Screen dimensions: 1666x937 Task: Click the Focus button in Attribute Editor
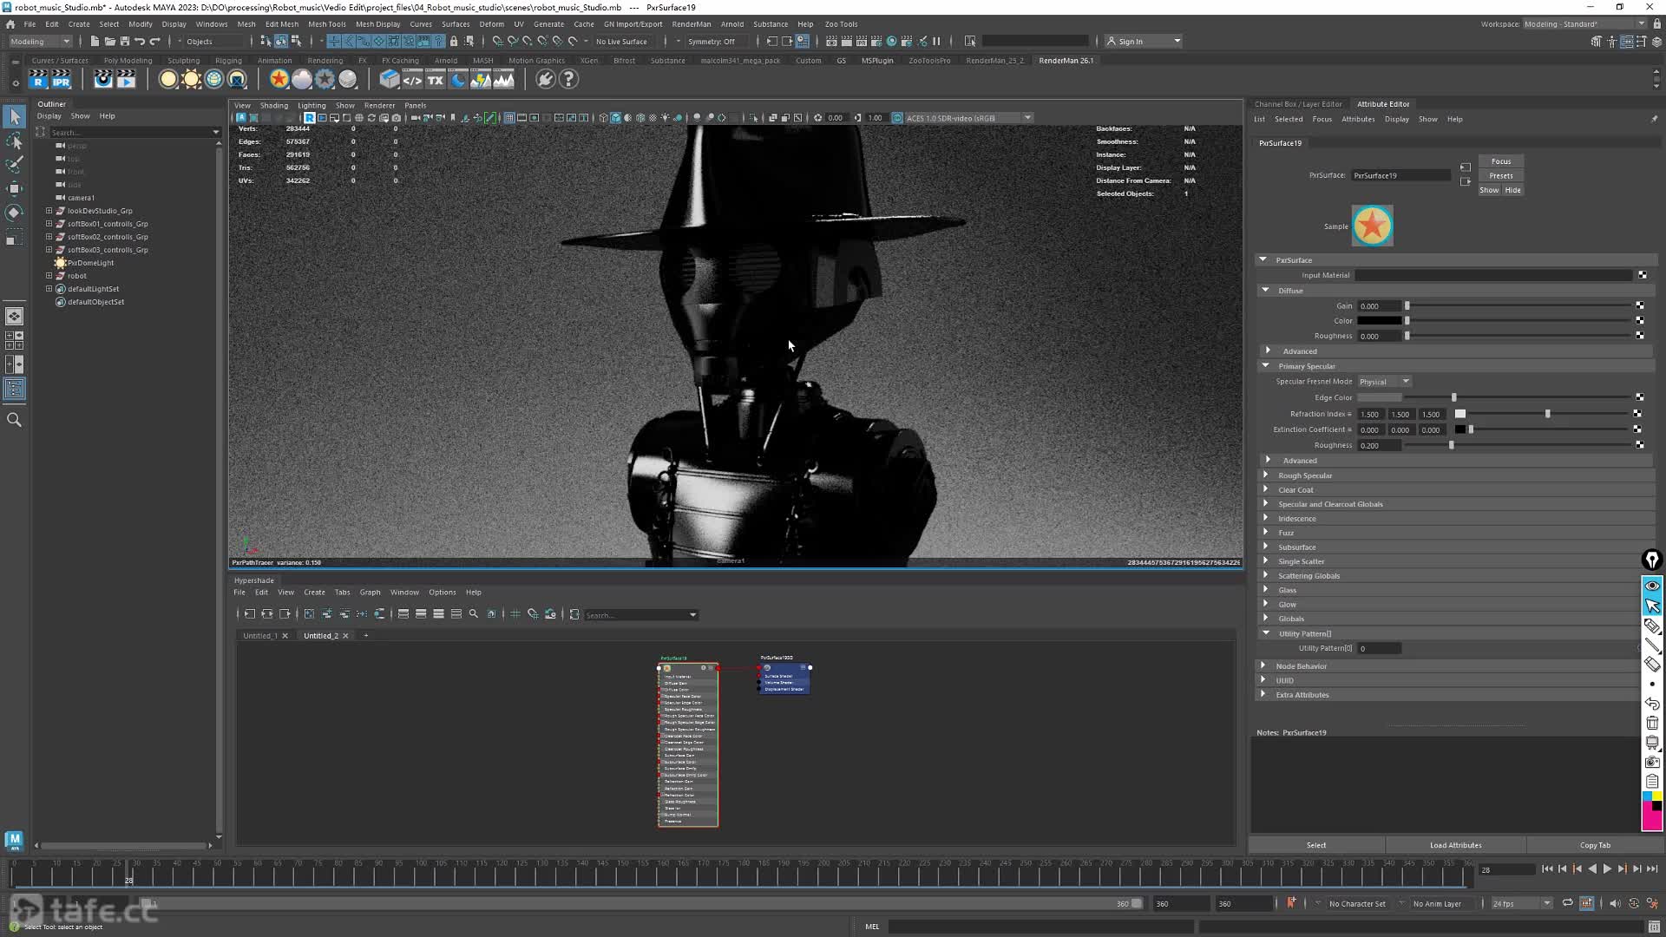pyautogui.click(x=1501, y=161)
